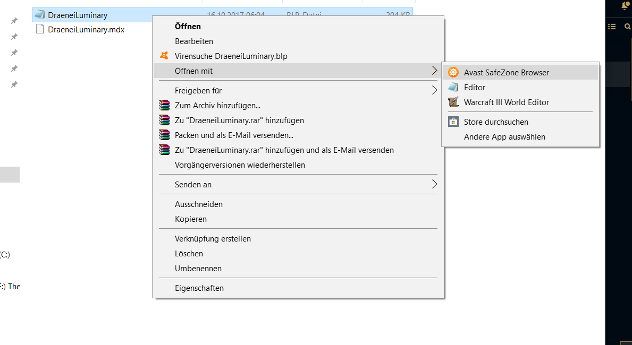Click the bottommost pin icon in sidebar
This screenshot has width=632, height=345.
[14, 84]
